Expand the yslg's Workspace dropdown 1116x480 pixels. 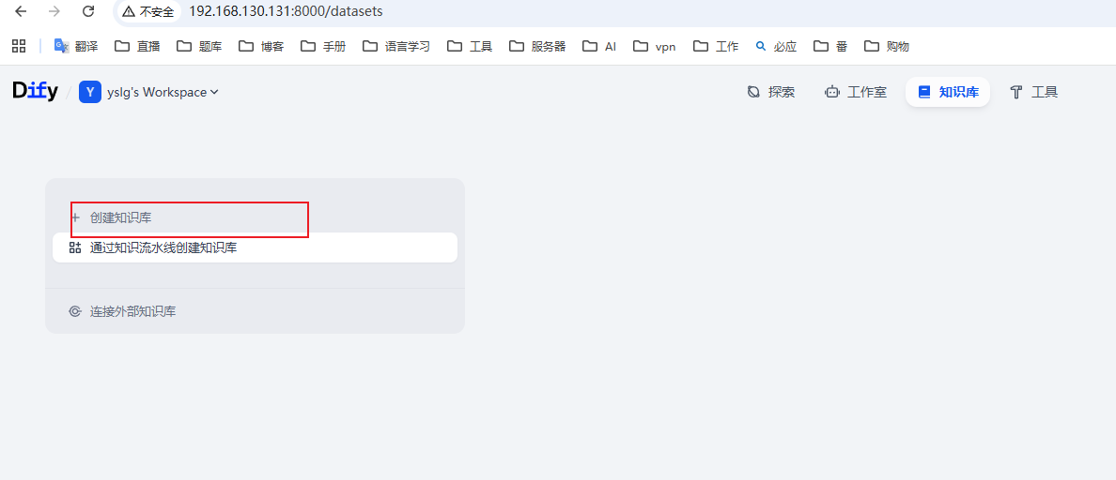coord(163,92)
